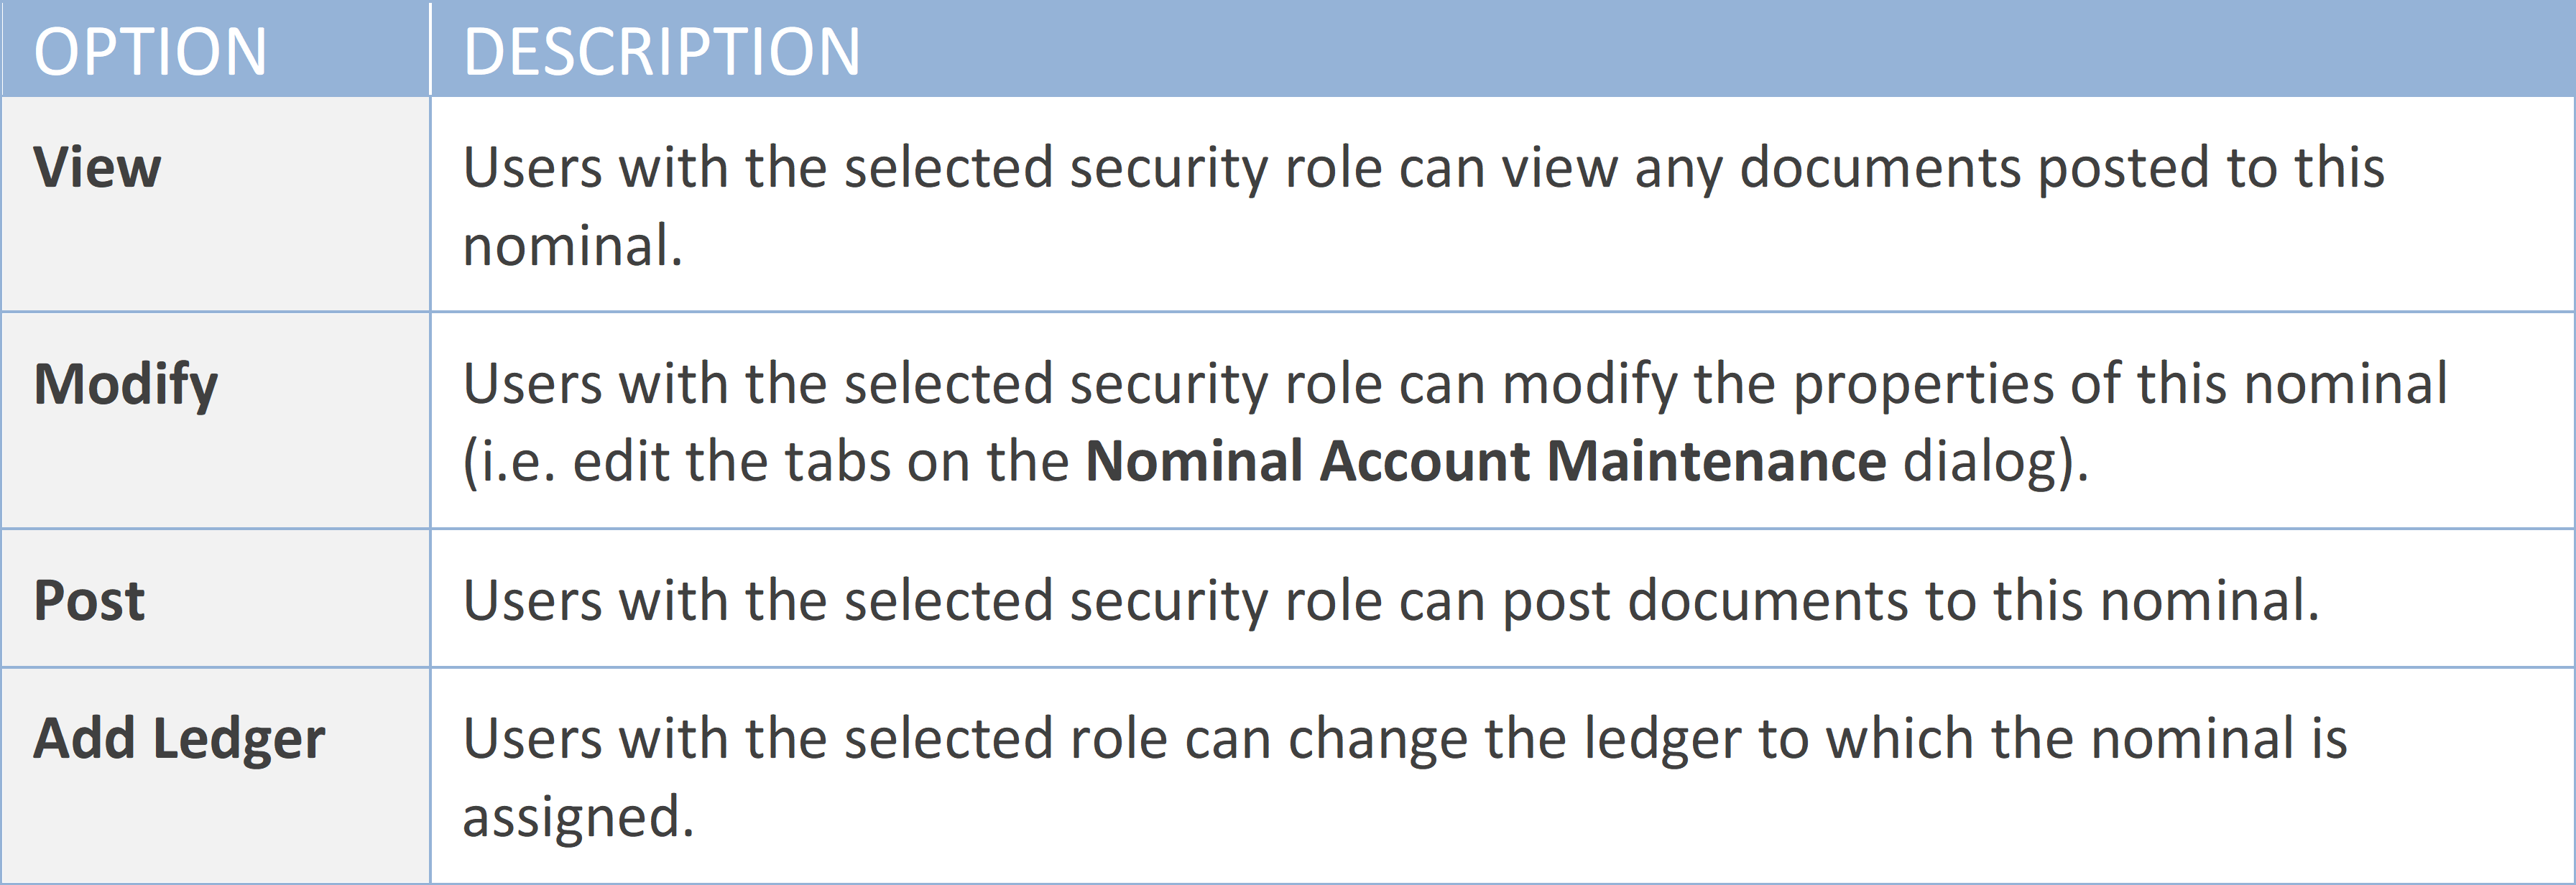Select the Post option label
The image size is (2576, 885).
[89, 601]
